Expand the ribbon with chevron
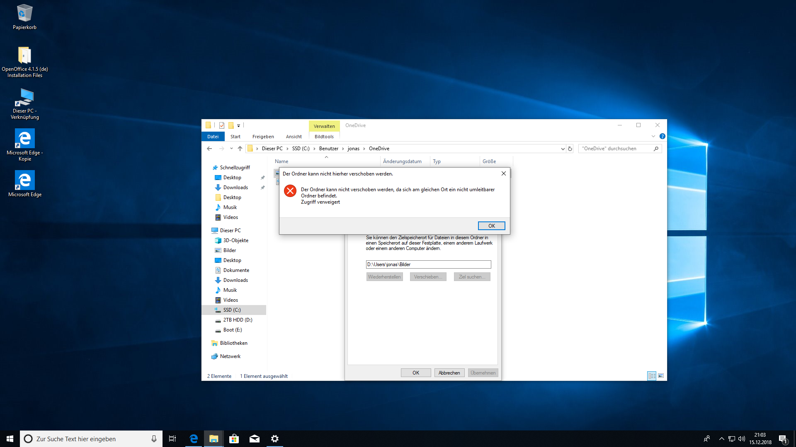The height and width of the screenshot is (447, 796). [x=653, y=136]
